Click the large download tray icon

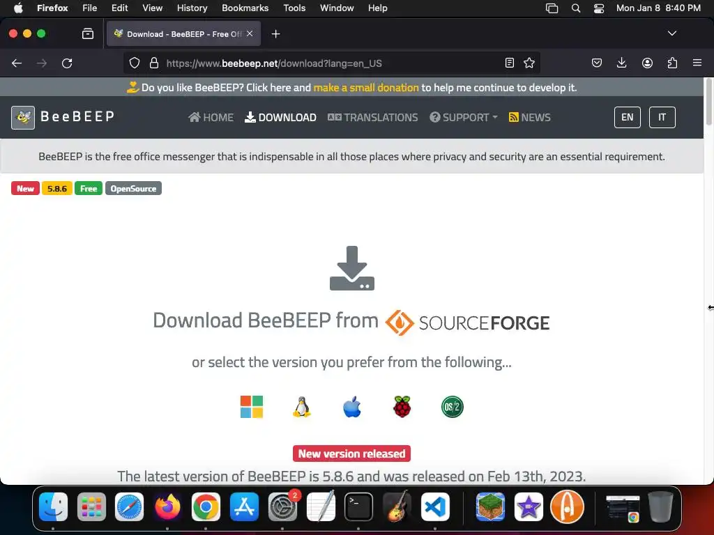[x=352, y=268]
